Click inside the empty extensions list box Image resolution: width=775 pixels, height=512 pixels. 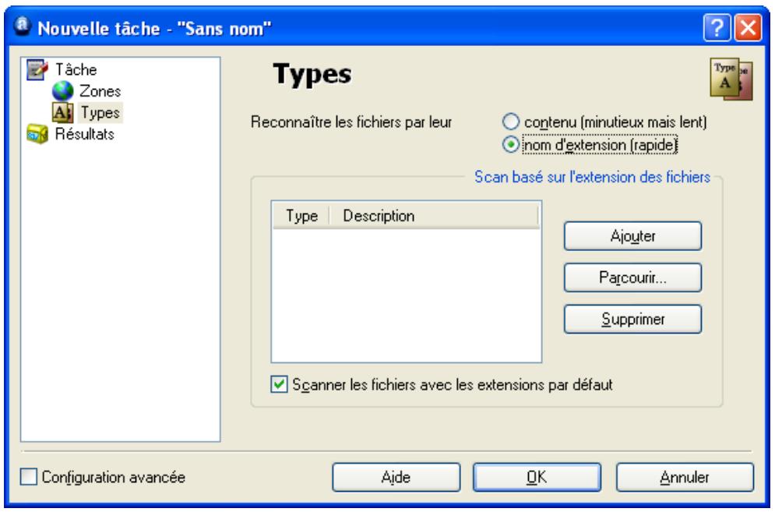407,295
